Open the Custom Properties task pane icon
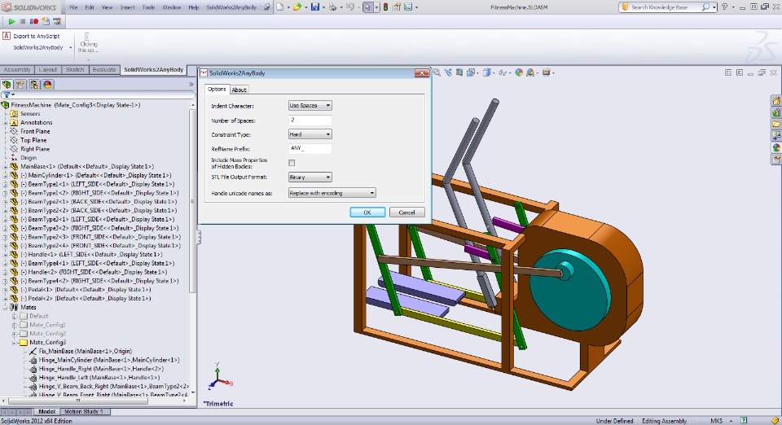 coord(776,159)
